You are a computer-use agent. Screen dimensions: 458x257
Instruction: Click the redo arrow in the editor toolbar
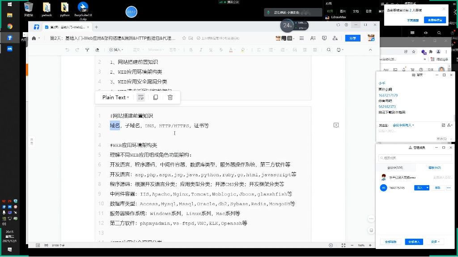pyautogui.click(x=77, y=50)
